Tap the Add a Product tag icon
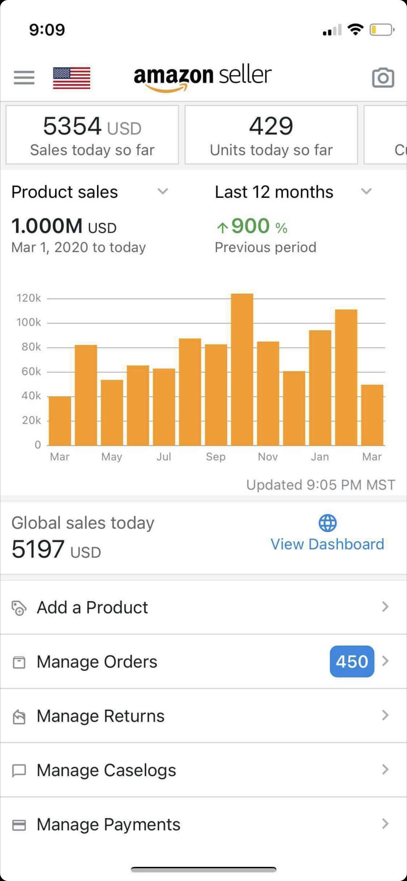407x881 pixels. (19, 608)
